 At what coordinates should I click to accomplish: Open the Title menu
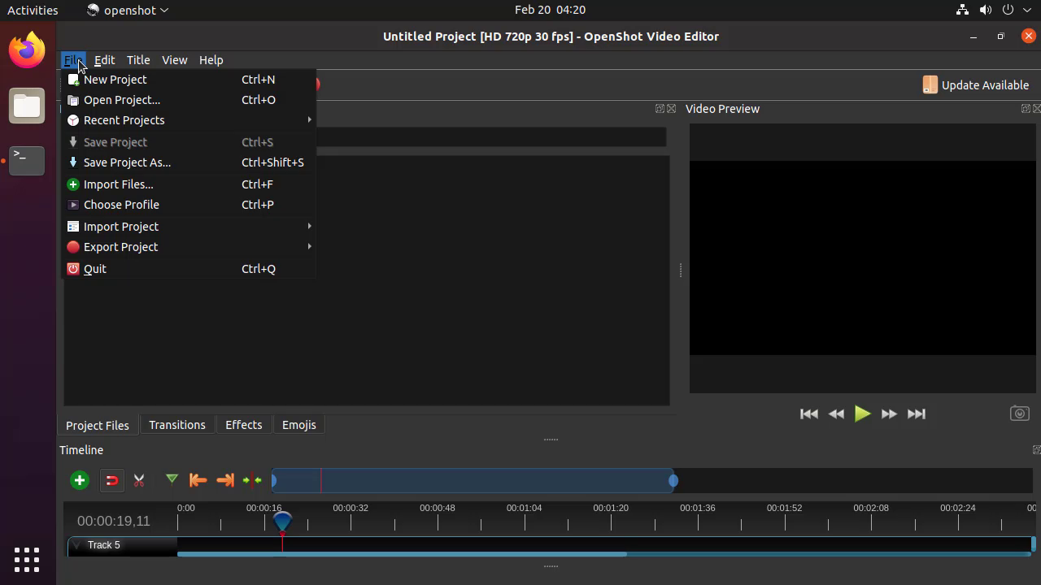[x=138, y=60]
